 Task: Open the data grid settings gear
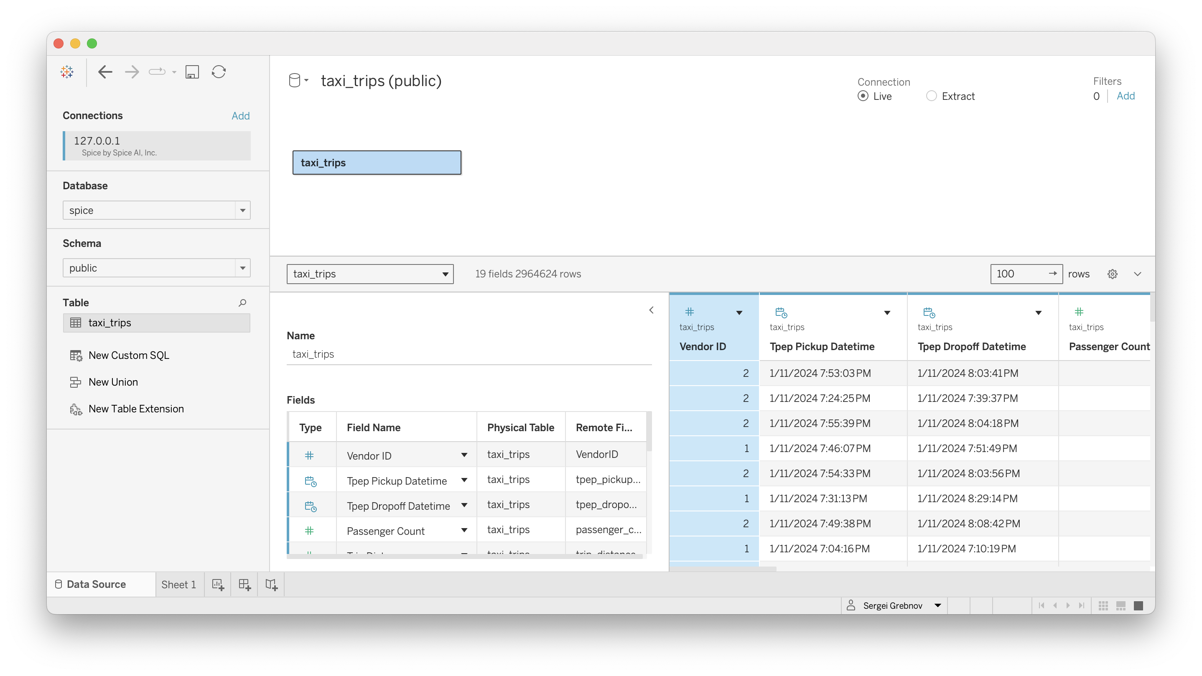[1113, 274]
